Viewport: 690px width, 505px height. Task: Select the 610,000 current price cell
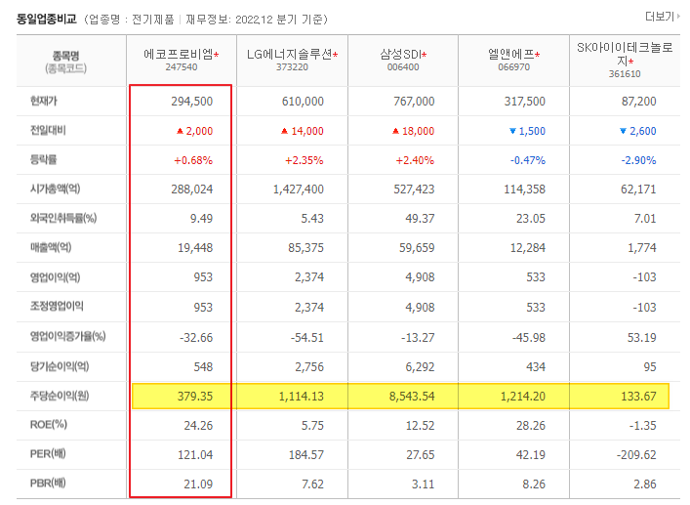pos(303,102)
